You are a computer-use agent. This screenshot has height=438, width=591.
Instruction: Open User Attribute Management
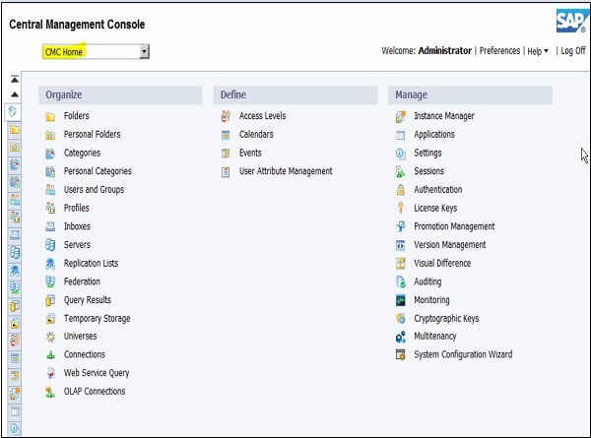(x=286, y=171)
